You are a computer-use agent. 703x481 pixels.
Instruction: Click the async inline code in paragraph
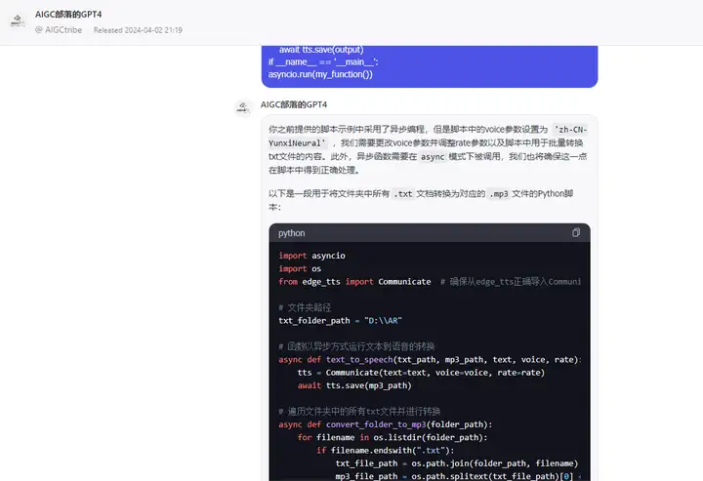click(x=433, y=157)
